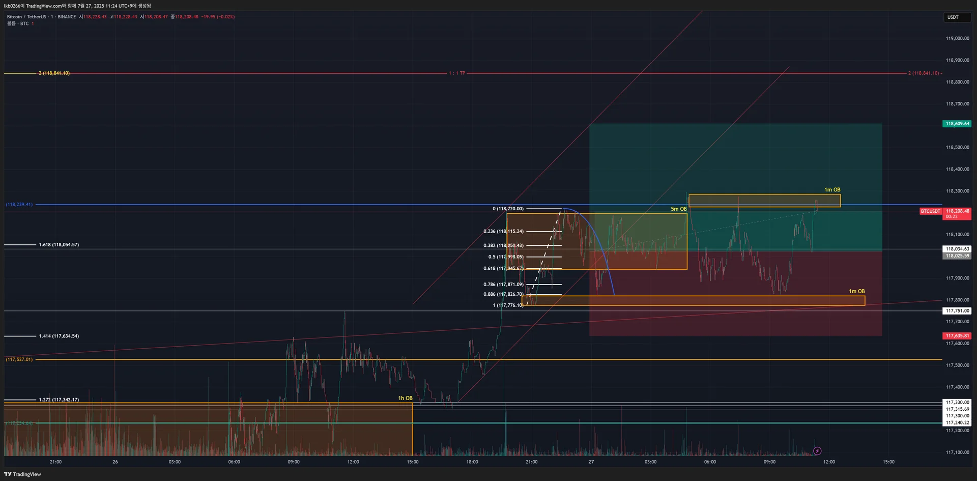Click the -19.95 (-0.02%) change value in the header

click(218, 17)
